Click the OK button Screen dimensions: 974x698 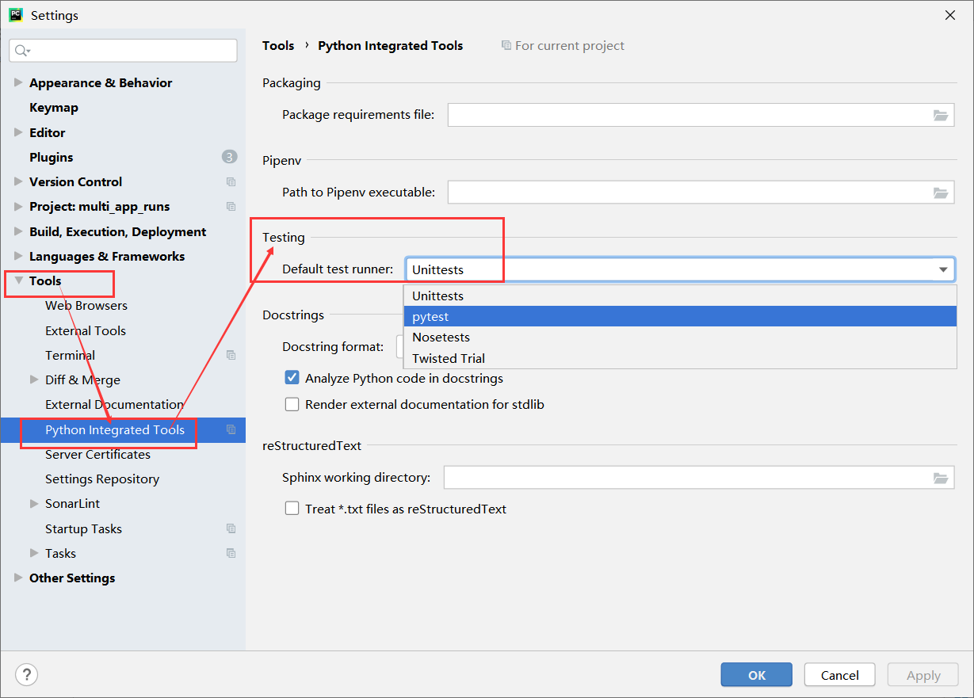click(x=757, y=675)
